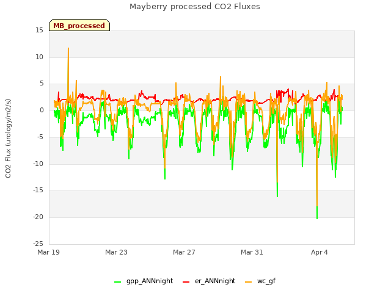The height and width of the screenshot is (293, 391).
Task: Click the CO2 Flux y-axis title
Action: (x=8, y=139)
